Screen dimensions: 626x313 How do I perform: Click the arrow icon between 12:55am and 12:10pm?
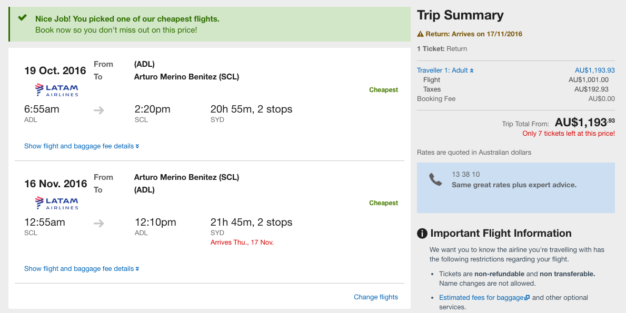click(99, 223)
